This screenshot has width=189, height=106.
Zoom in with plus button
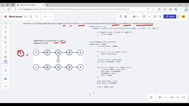[x=177, y=97]
